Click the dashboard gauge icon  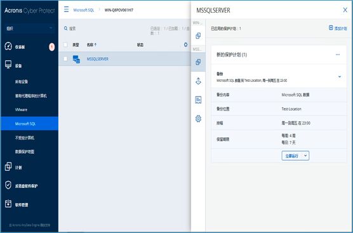click(x=8, y=46)
